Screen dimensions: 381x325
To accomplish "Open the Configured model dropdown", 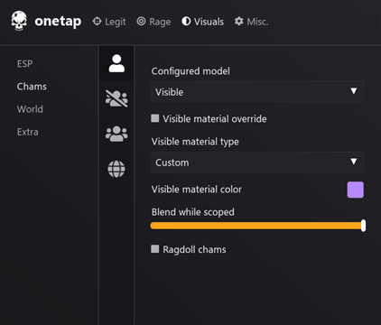I will click(x=257, y=92).
